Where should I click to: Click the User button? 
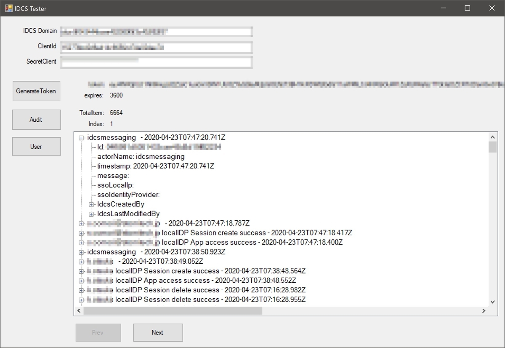[36, 147]
